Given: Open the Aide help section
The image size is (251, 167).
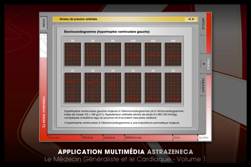Looking at the screenshot, I should tap(177, 137).
